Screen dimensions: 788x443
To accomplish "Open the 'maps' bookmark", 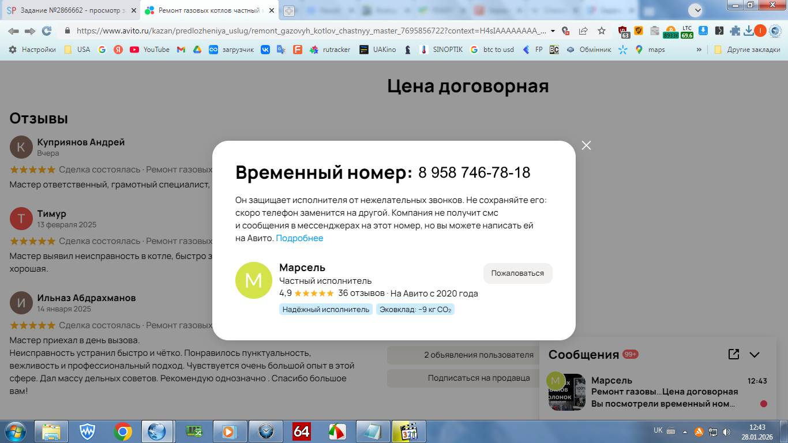I will [650, 50].
